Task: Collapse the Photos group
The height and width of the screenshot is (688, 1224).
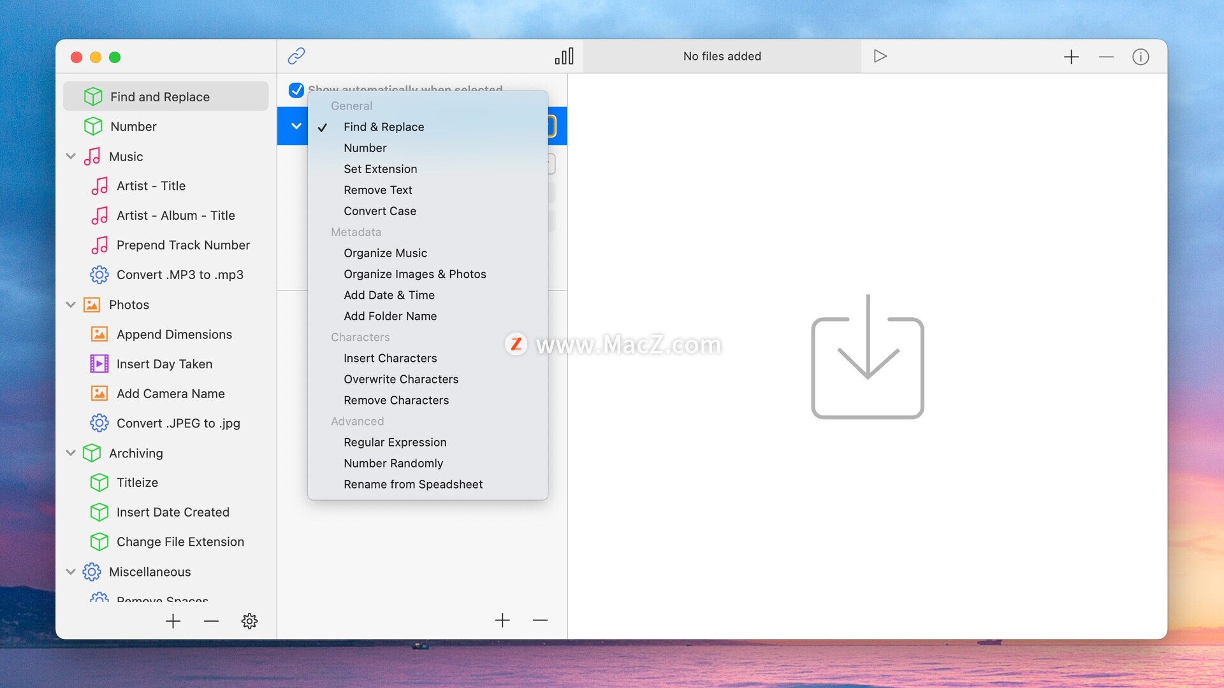Action: (71, 305)
